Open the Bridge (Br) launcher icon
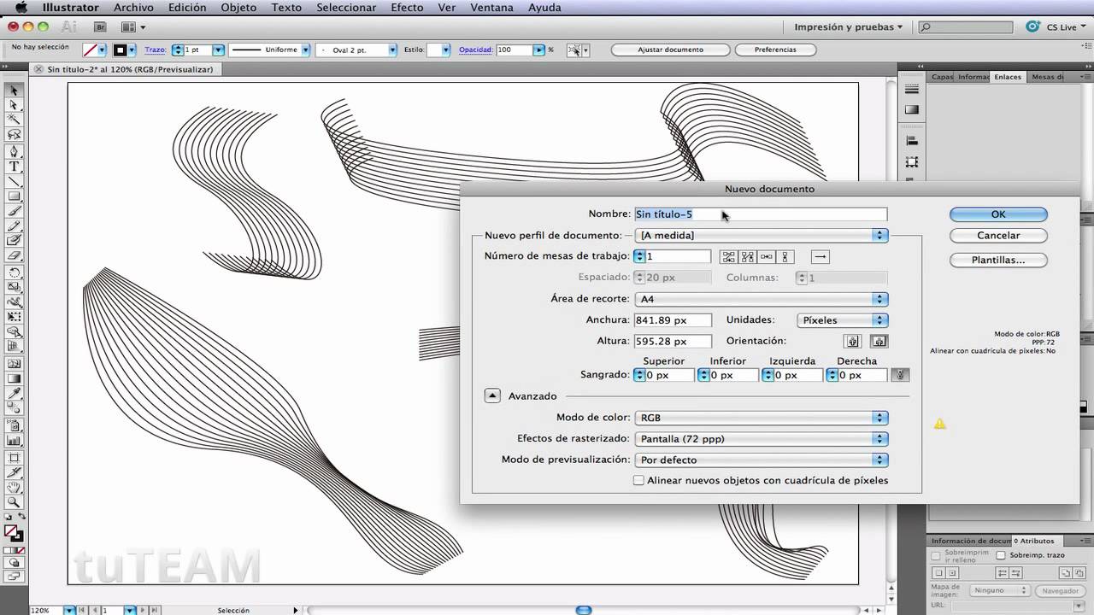Image resolution: width=1094 pixels, height=615 pixels. (x=100, y=27)
